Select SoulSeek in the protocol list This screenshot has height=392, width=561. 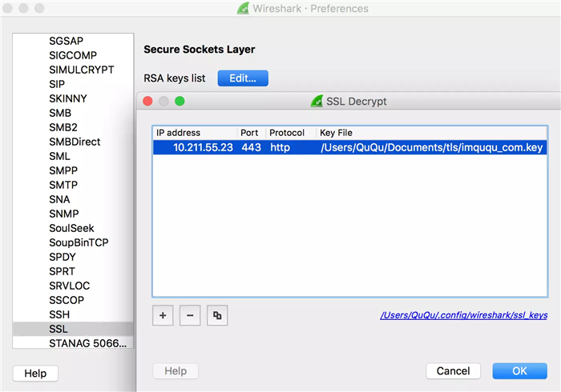(71, 228)
